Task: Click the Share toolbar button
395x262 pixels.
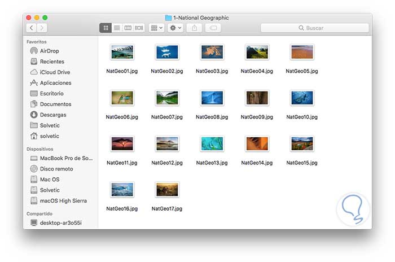Action: [194, 28]
